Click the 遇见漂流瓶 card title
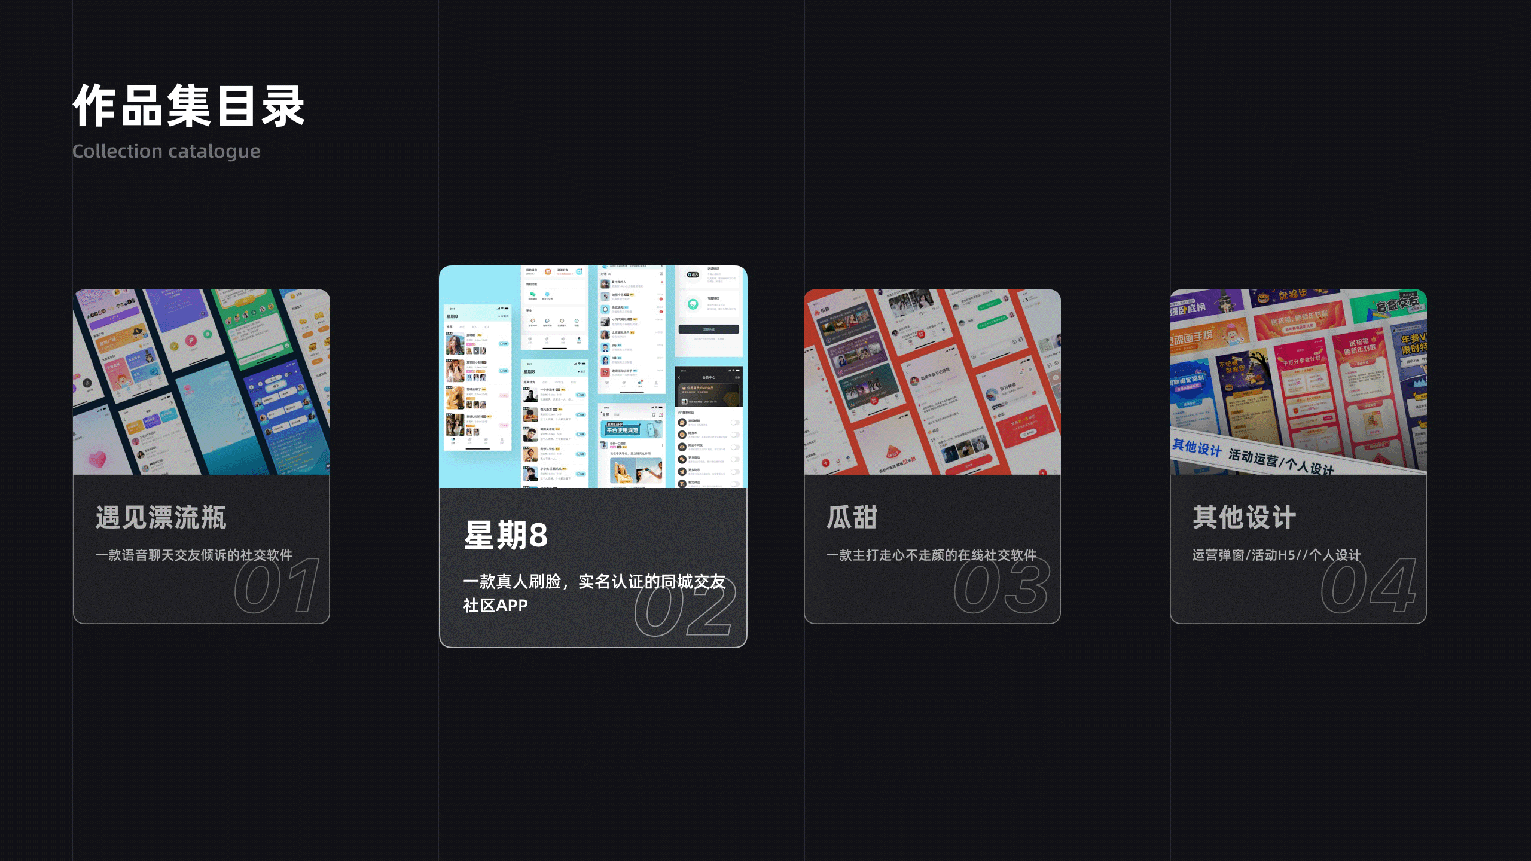The height and width of the screenshot is (861, 1531). 161,518
